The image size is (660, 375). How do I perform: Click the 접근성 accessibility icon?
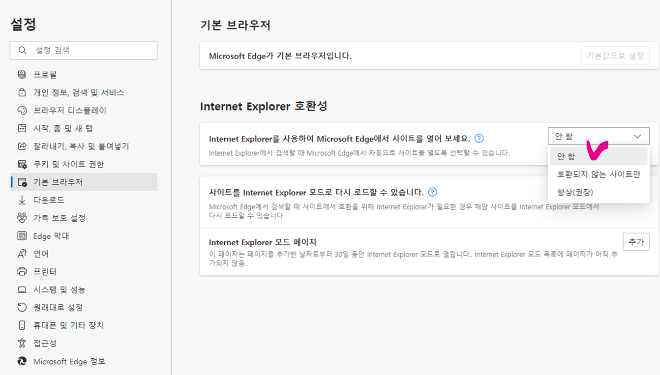pyautogui.click(x=22, y=343)
